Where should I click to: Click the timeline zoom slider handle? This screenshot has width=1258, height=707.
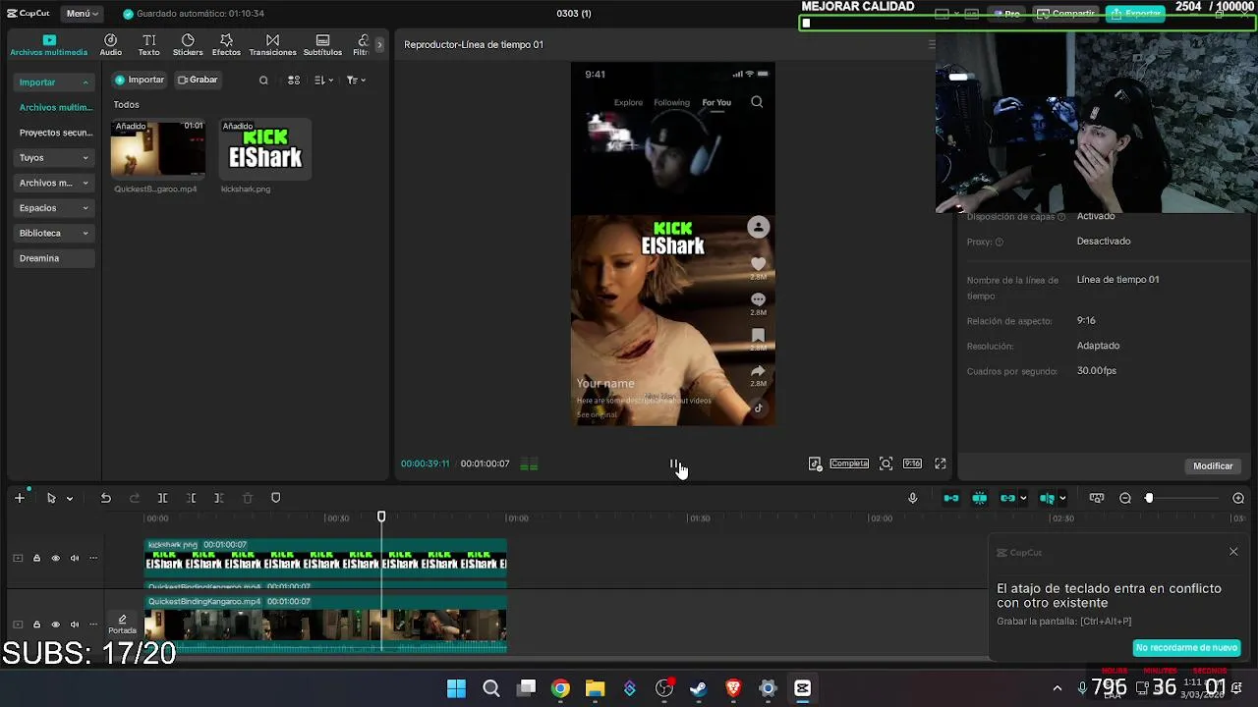tap(1148, 498)
